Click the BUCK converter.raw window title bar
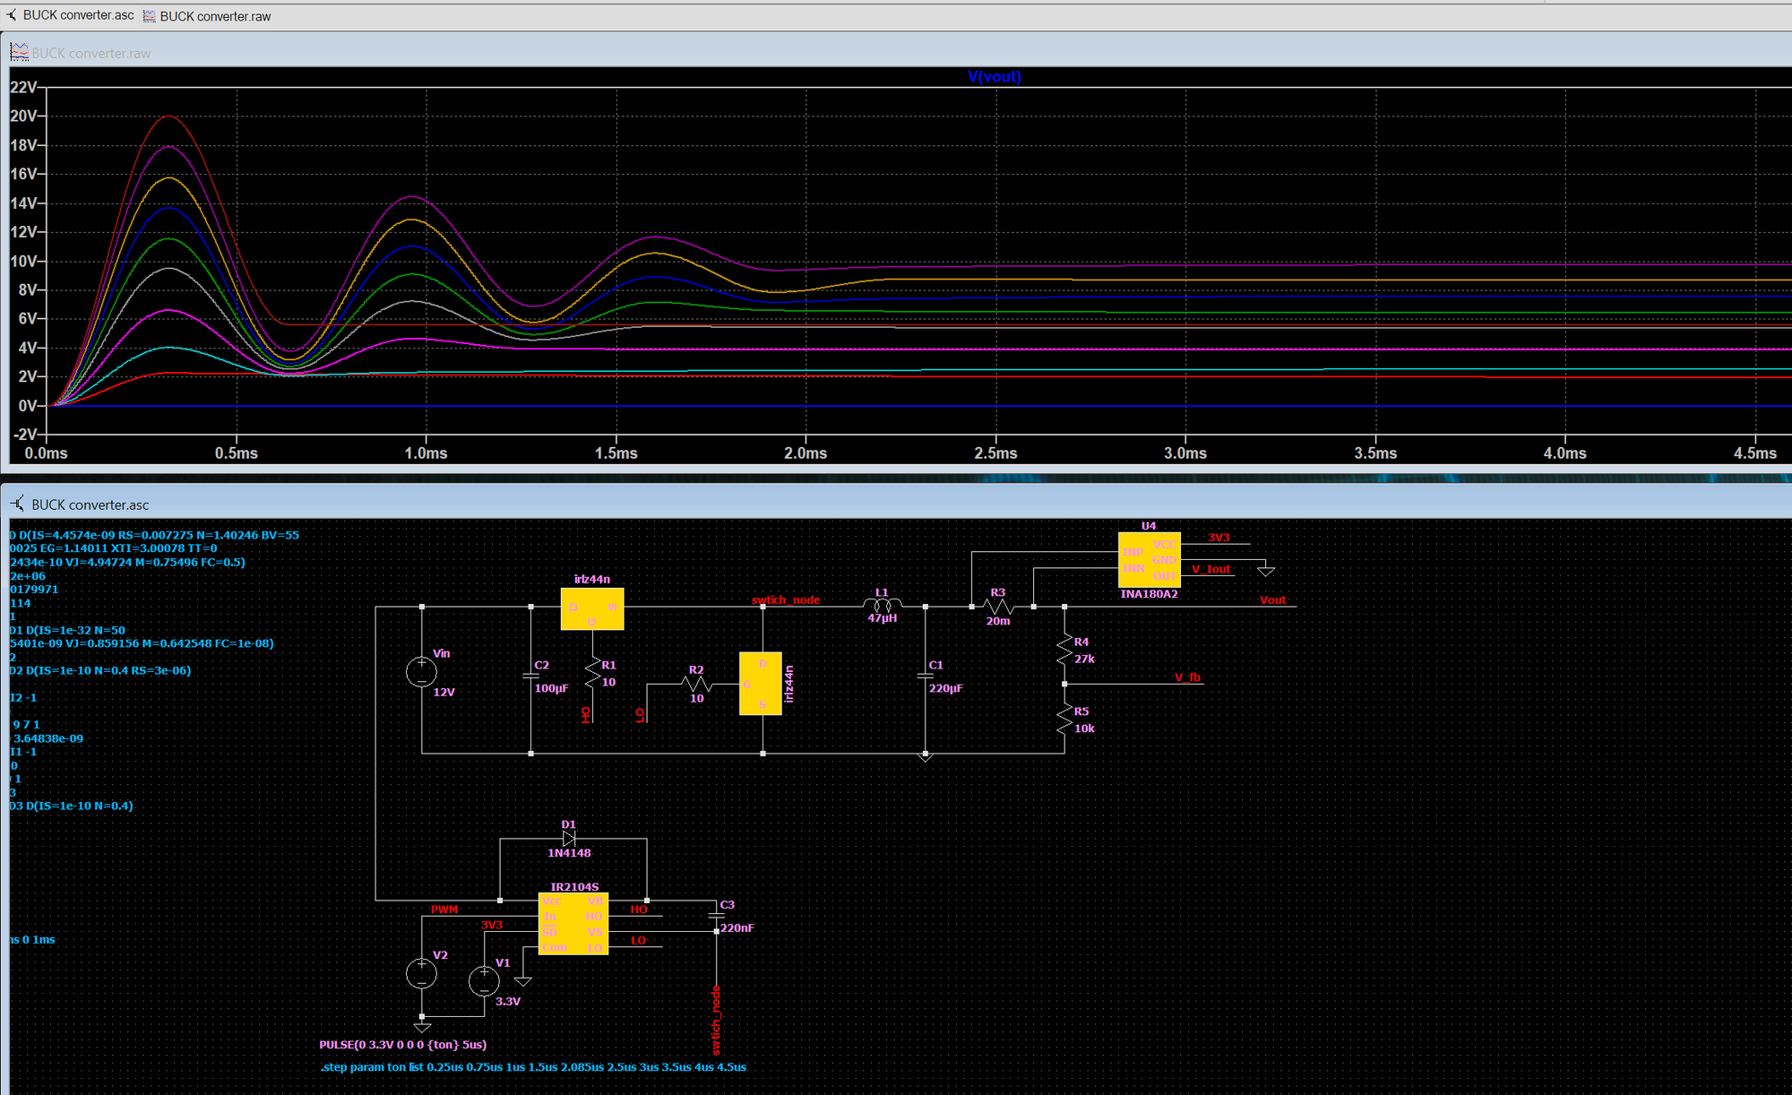 896,53
